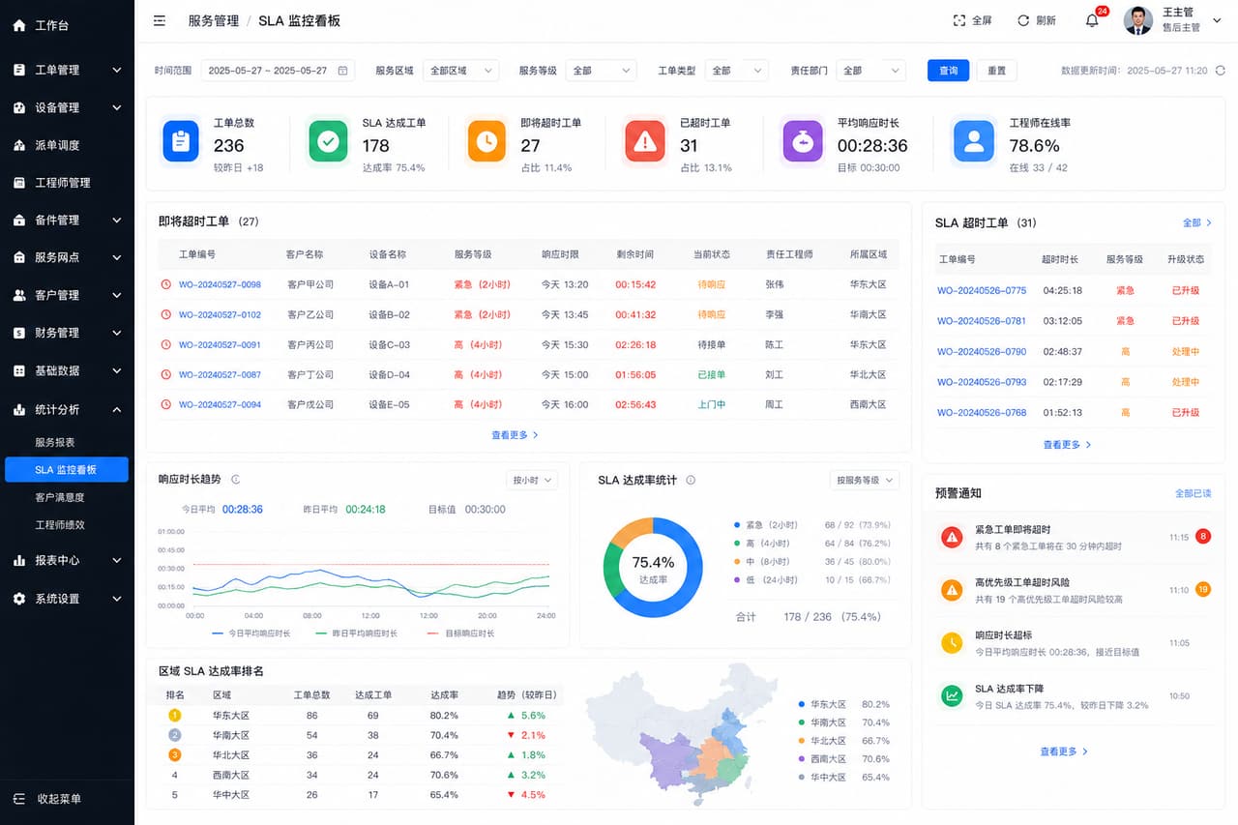Open the 工单类型 dropdown
The image size is (1238, 825).
pyautogui.click(x=736, y=71)
